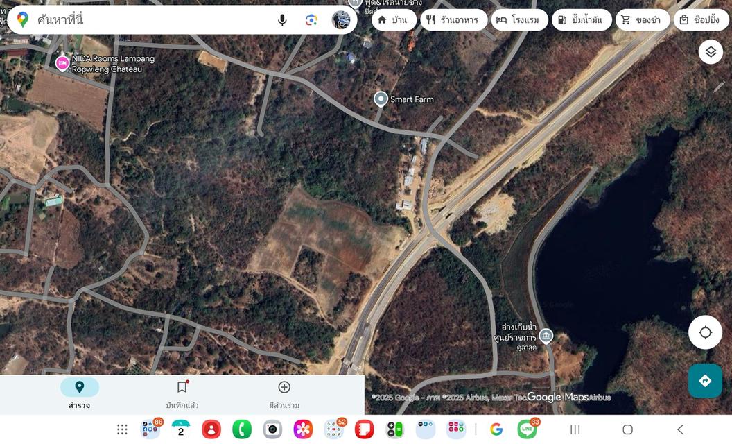Open the social apps folder with badge 86
The width and height of the screenshot is (732, 444).
click(150, 429)
